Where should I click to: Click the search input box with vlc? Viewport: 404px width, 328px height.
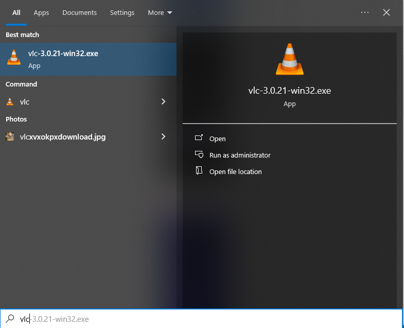tap(201, 319)
